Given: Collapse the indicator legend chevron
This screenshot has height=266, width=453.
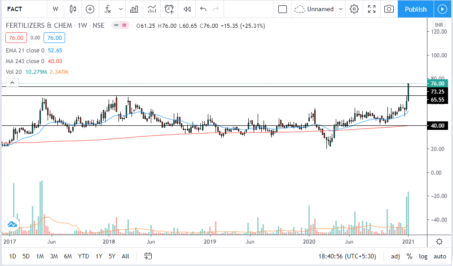Looking at the screenshot, I should click(x=12, y=83).
